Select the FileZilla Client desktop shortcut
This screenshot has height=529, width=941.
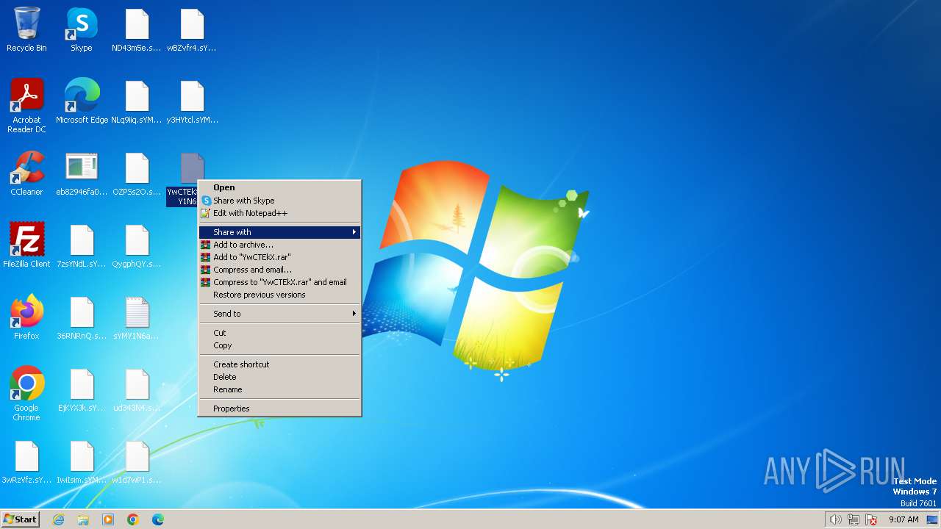point(26,246)
